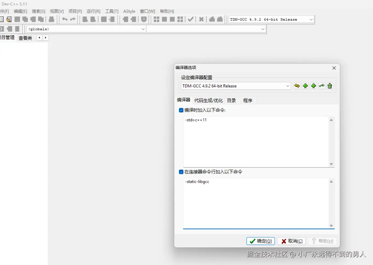The width and height of the screenshot is (373, 265).
Task: Cancel the dialog with 取消[C]
Action: tap(291, 241)
